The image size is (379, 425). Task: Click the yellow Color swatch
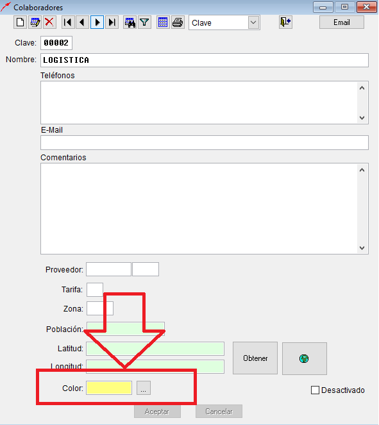[x=109, y=388]
